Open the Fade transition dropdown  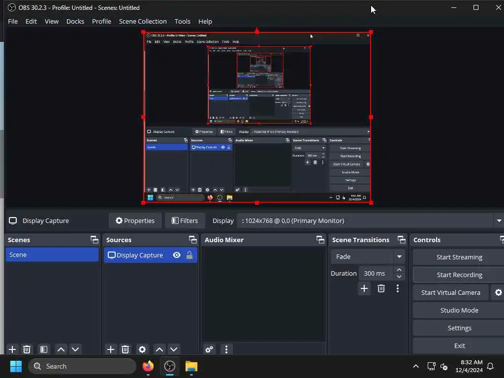point(367,256)
